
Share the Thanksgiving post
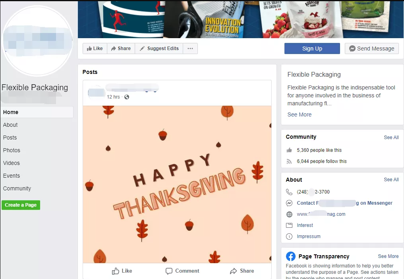tap(242, 271)
